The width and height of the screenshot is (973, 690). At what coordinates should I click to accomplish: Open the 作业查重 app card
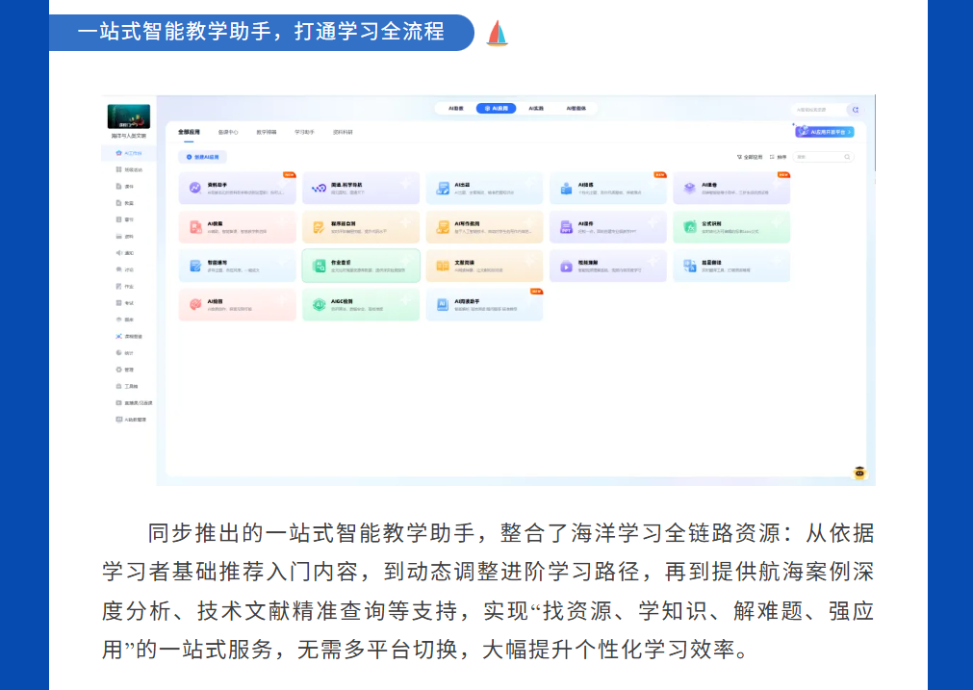pos(361,266)
